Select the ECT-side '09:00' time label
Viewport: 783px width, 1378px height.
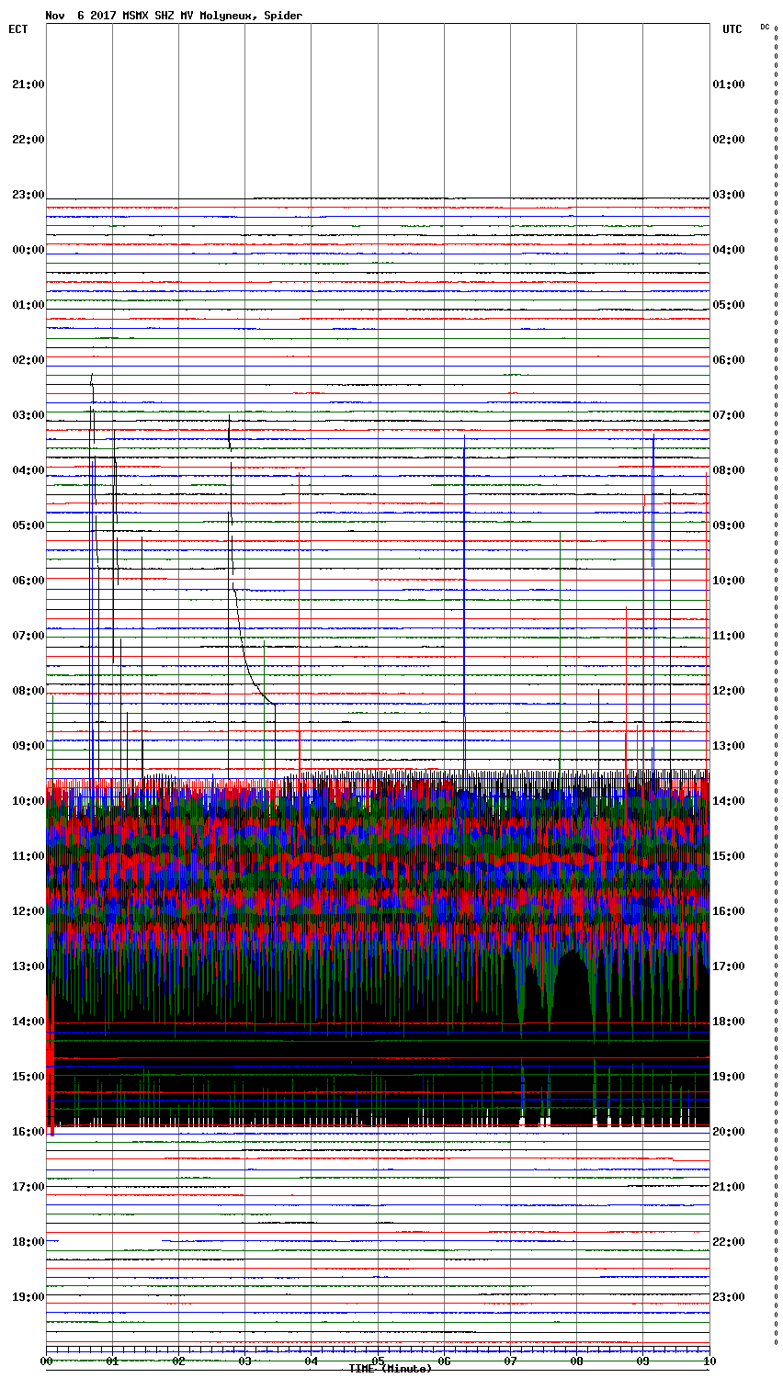pos(28,746)
